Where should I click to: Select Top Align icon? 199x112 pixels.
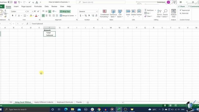point(43,11)
